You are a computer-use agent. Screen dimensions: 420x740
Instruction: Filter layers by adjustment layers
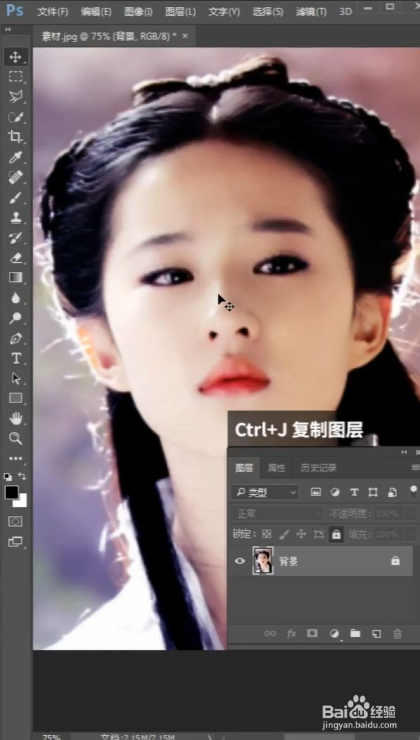pyautogui.click(x=335, y=492)
